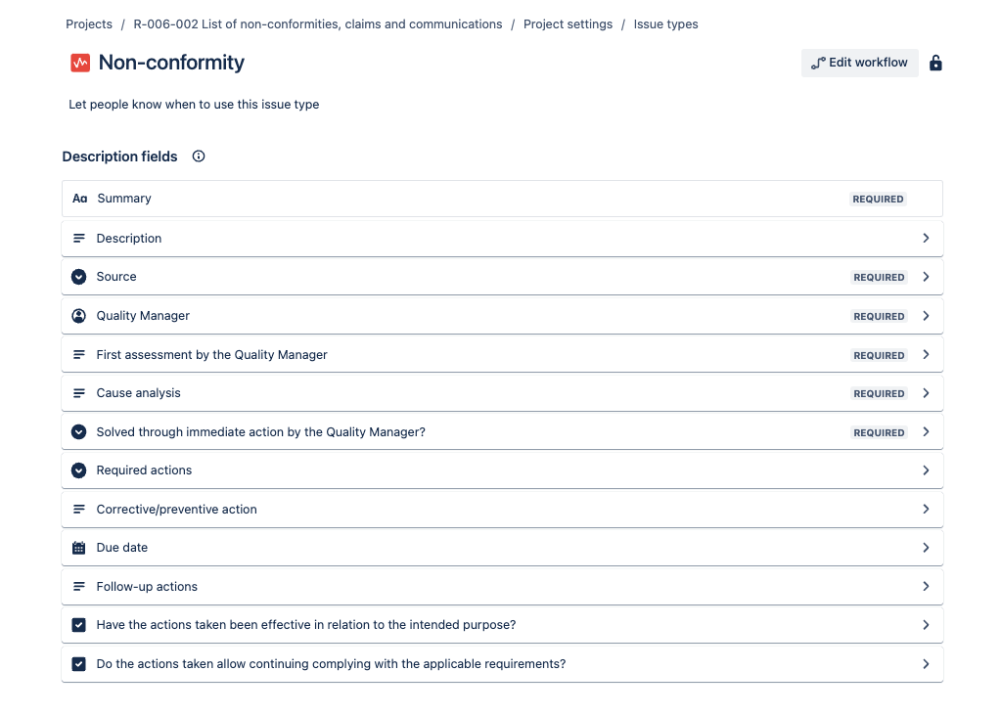Image resolution: width=1001 pixels, height=716 pixels.
Task: Click the issue type description text field
Action: coord(194,105)
